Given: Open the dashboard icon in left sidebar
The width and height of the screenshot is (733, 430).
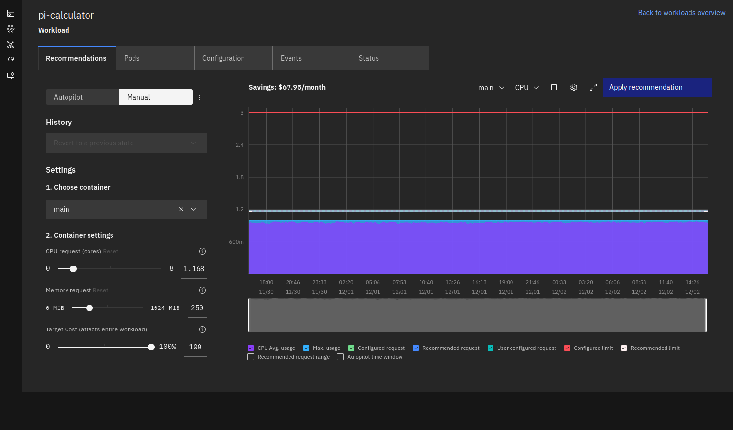Looking at the screenshot, I should point(11,13).
